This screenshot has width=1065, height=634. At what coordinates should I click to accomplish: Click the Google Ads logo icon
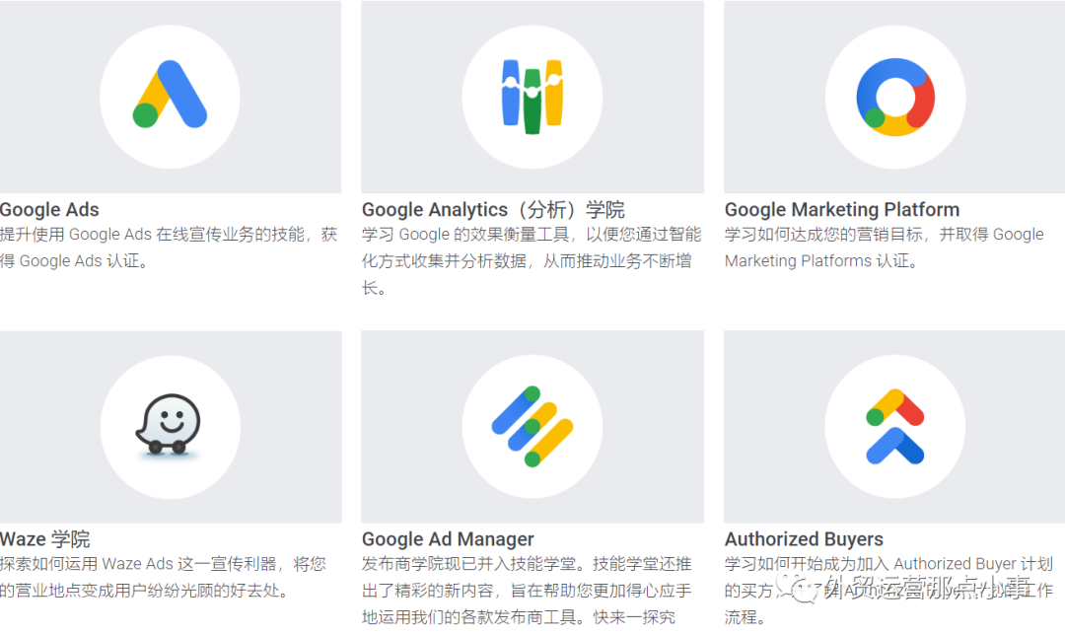click(170, 95)
